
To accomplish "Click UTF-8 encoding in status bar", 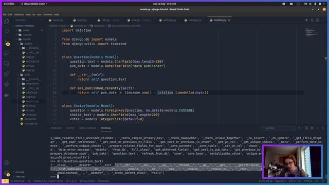I will [292, 181].
